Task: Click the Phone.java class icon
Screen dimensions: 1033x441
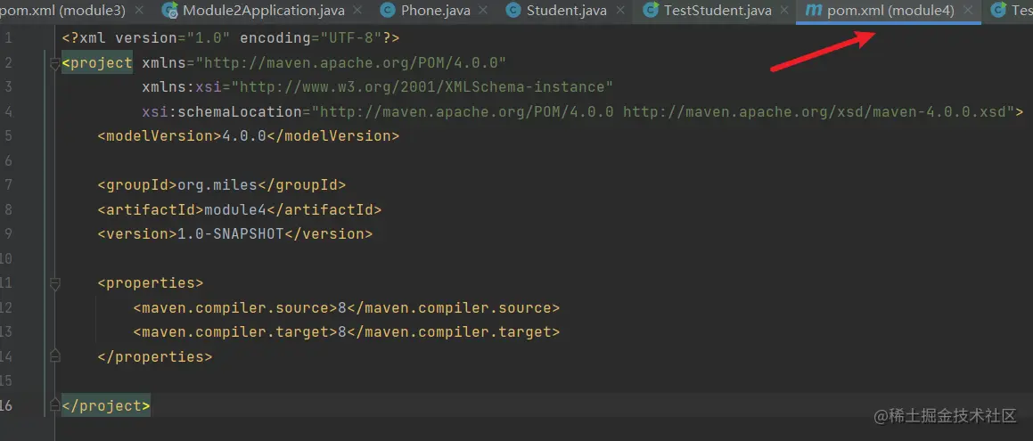Action: 389,10
